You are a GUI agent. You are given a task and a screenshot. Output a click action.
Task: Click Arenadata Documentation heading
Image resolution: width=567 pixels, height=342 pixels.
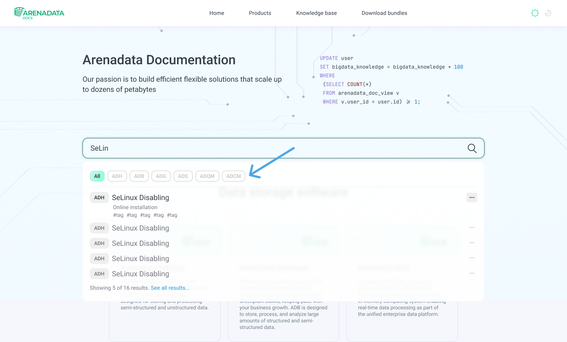coord(159,60)
